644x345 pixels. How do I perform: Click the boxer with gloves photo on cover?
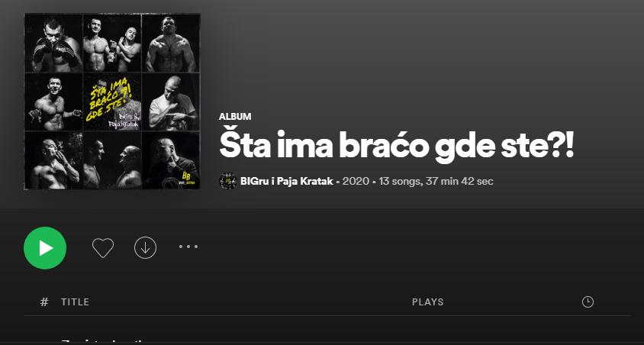click(54, 43)
